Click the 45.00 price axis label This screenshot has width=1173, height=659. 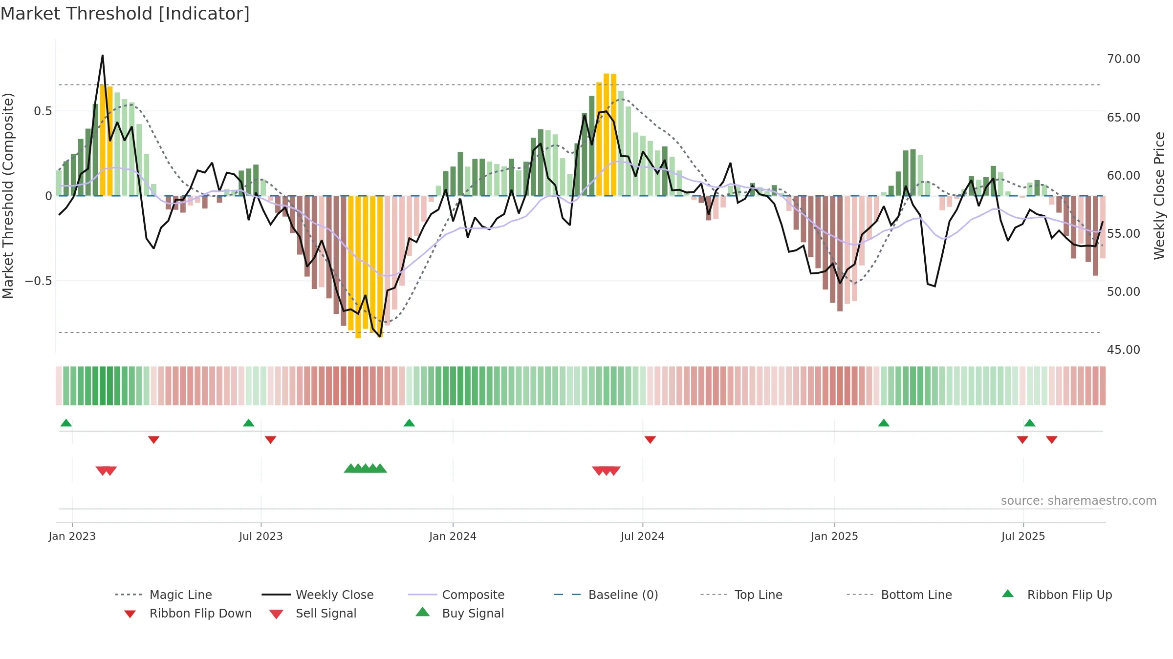pos(1124,350)
